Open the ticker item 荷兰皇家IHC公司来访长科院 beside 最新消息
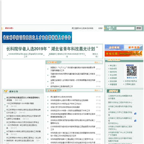The width and height of the screenshot is (144, 144). 82,28
